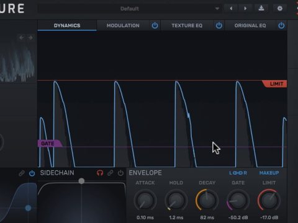
Task: Click the -17.0 dB limit value
Action: [269, 217]
